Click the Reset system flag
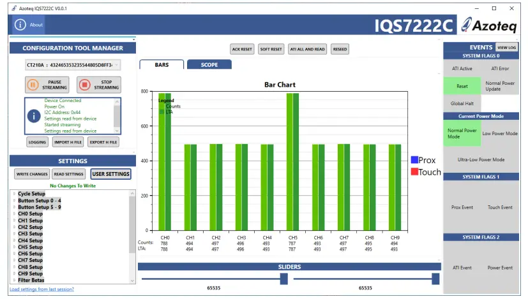Viewport: 528px width, 299px height. [462, 86]
